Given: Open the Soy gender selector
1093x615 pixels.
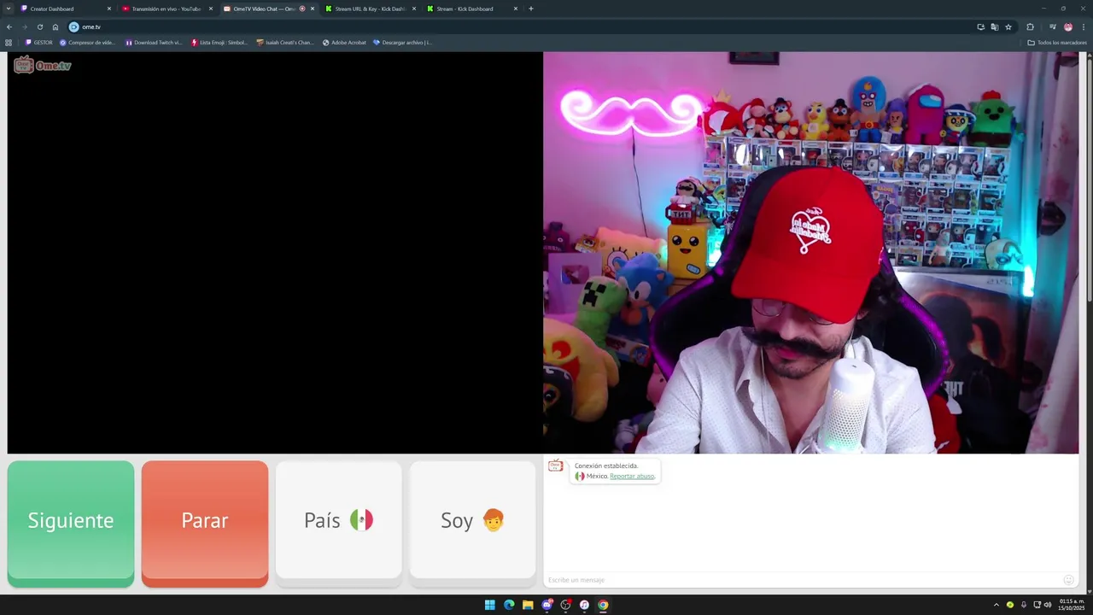Looking at the screenshot, I should 472,524.
